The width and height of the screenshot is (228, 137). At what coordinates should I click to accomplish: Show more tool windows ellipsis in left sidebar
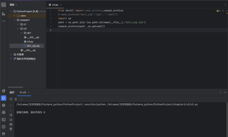4,21
